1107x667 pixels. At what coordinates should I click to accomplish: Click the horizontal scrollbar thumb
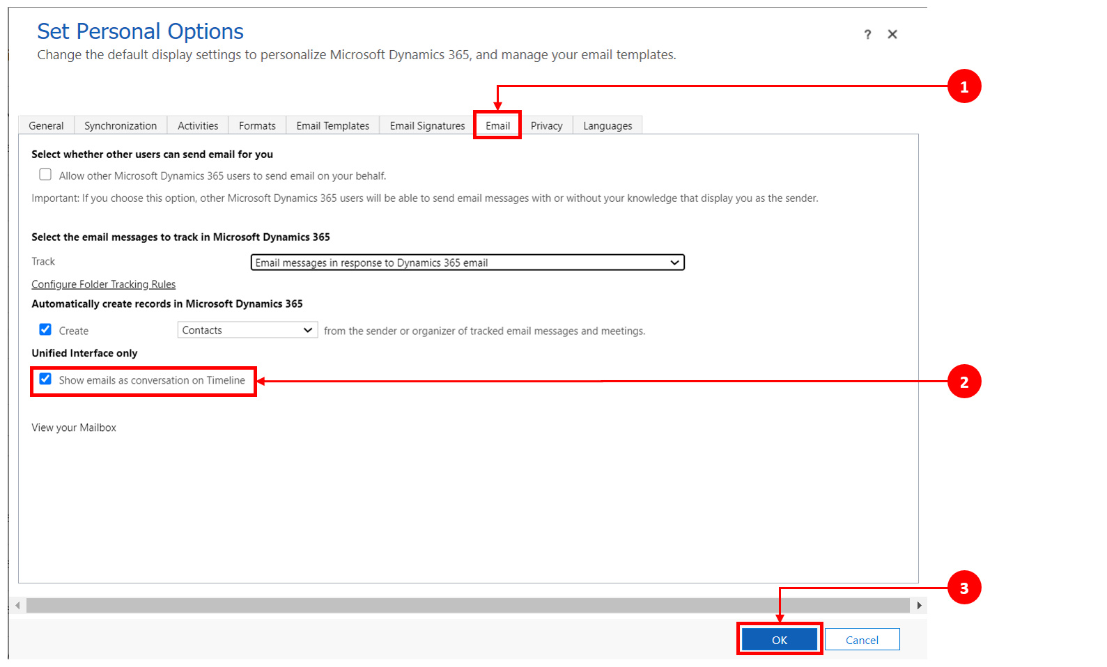(x=468, y=605)
